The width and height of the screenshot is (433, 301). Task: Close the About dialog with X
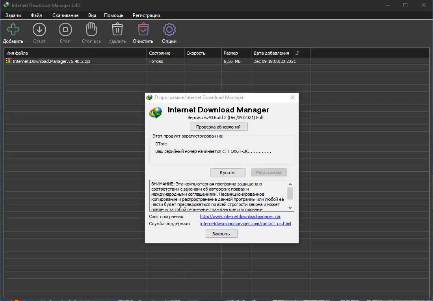(293, 97)
